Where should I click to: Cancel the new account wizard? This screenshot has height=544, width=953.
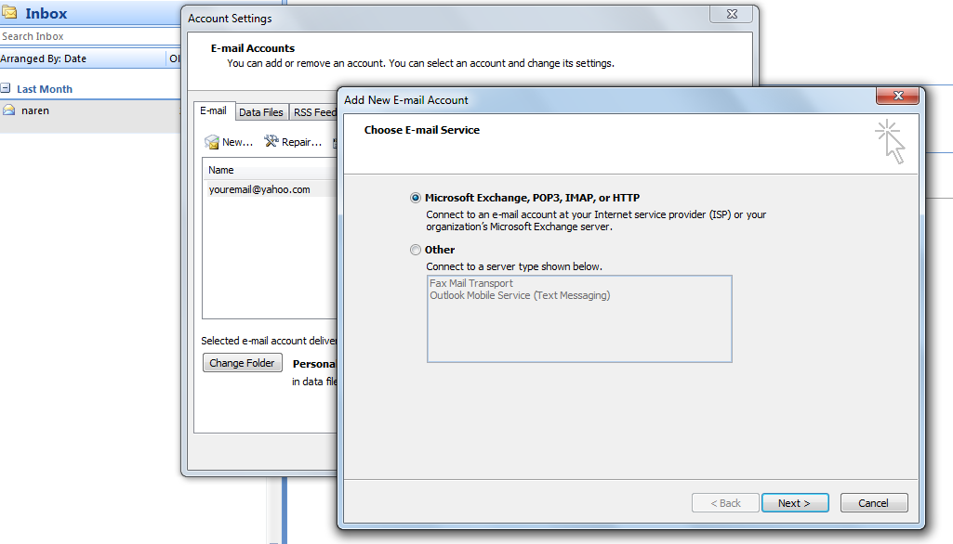[x=873, y=503]
